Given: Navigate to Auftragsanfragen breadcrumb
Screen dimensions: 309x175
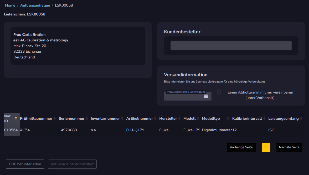Looking at the screenshot, I should [x=35, y=5].
